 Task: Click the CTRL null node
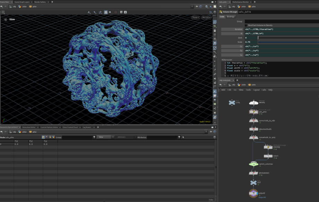pos(232,103)
